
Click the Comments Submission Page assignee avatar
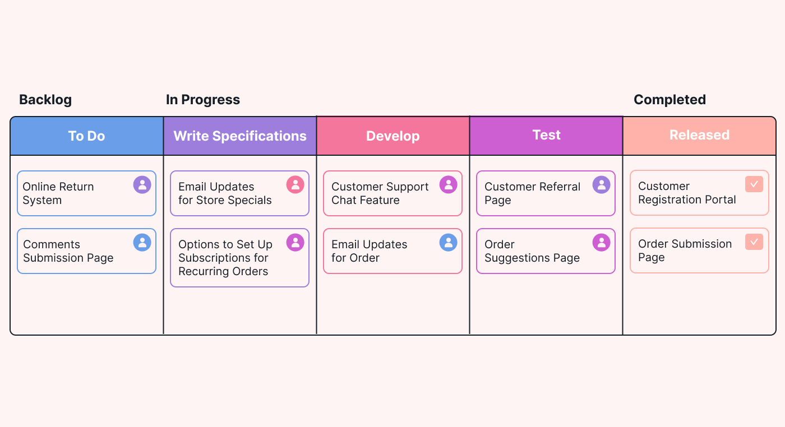click(142, 242)
